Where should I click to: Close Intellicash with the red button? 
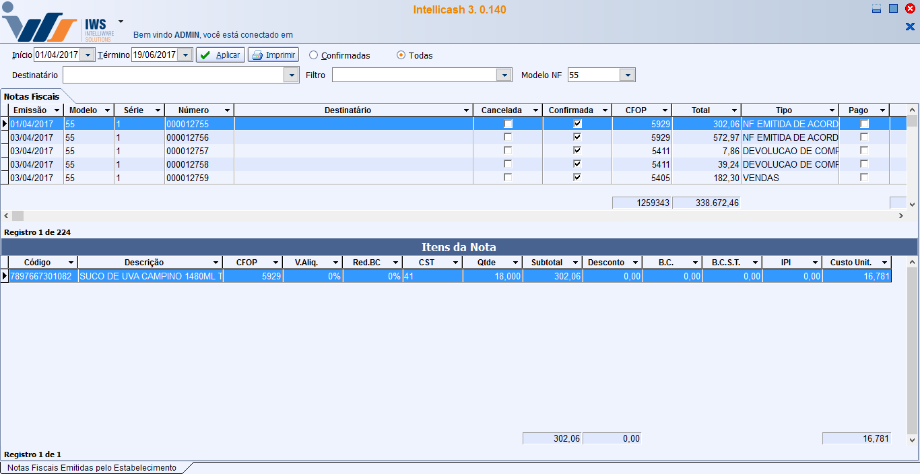910,9
